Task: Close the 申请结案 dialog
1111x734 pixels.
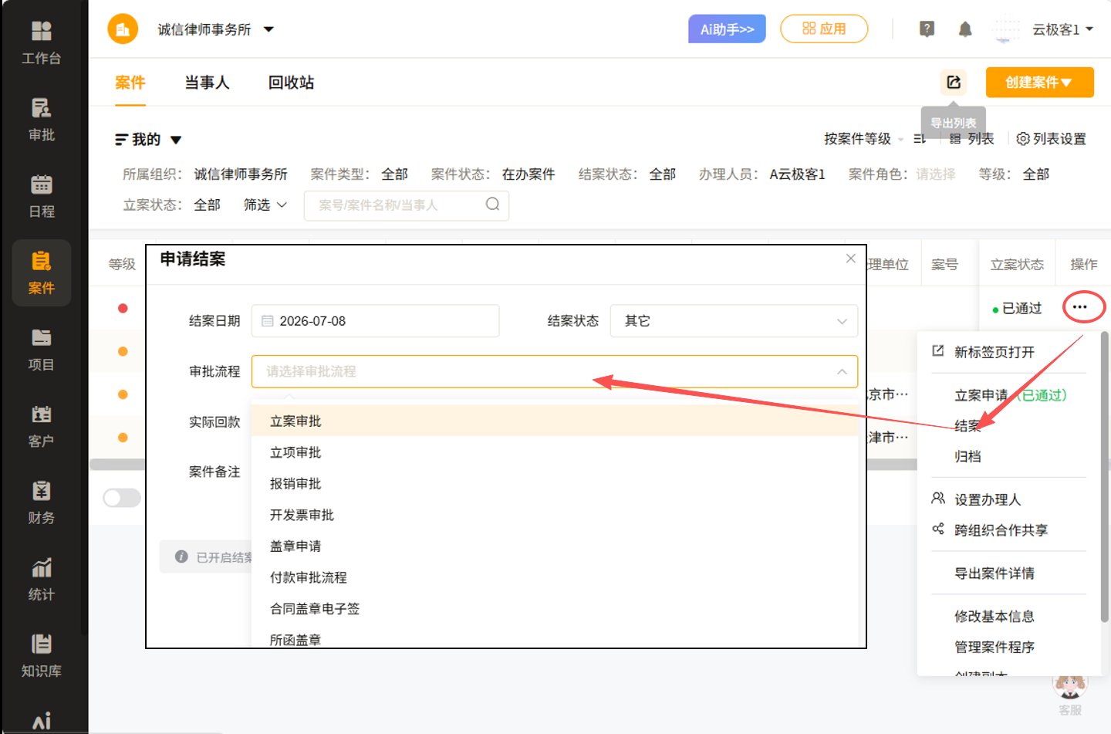Action: click(x=850, y=259)
